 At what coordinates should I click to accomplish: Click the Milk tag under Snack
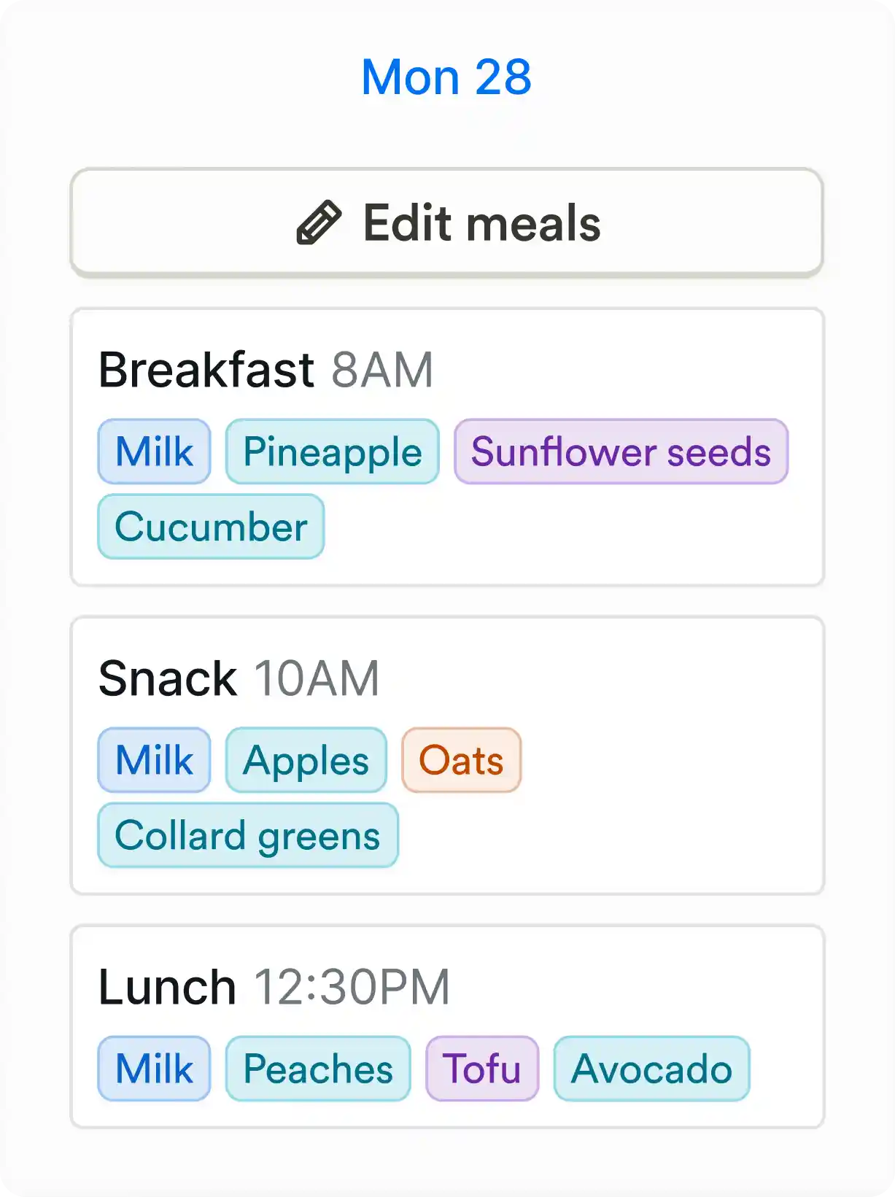click(x=155, y=760)
